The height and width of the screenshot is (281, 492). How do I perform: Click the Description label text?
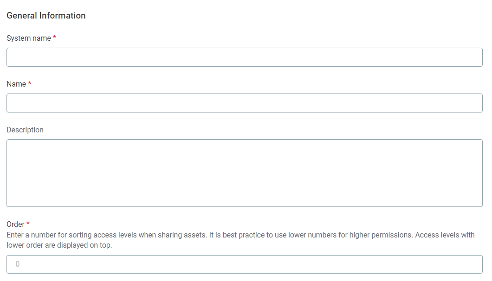click(x=25, y=130)
